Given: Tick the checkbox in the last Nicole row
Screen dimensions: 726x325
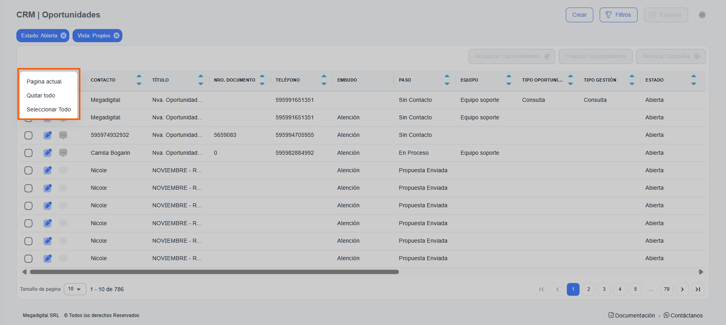Looking at the screenshot, I should click(28, 259).
